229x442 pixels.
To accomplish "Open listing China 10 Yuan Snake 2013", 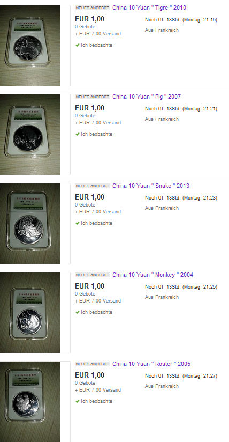I will pos(151,186).
